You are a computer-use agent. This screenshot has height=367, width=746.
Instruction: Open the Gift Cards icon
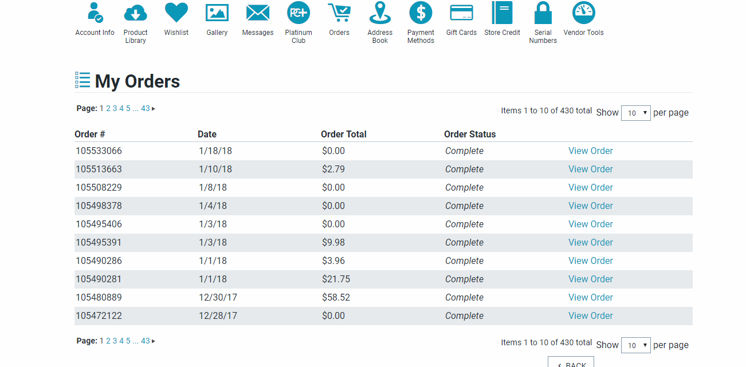pyautogui.click(x=461, y=13)
